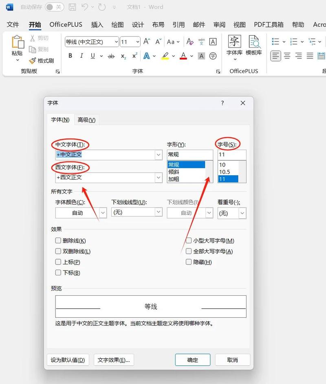This screenshot has height=384, width=326.
Task: Check the 下标(B) subscript checkbox
Action: pyautogui.click(x=58, y=273)
